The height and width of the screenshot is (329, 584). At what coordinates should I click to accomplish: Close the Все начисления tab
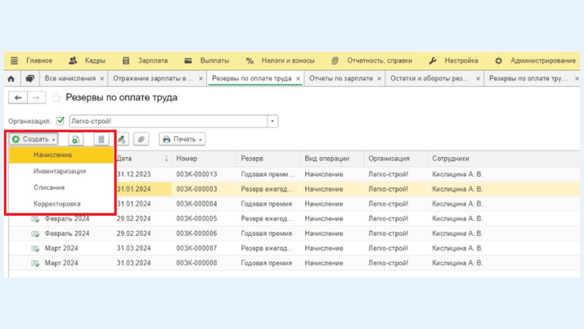pos(102,79)
